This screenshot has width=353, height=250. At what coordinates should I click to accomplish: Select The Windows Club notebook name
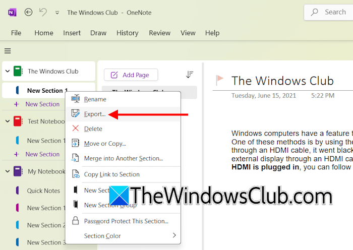53,72
